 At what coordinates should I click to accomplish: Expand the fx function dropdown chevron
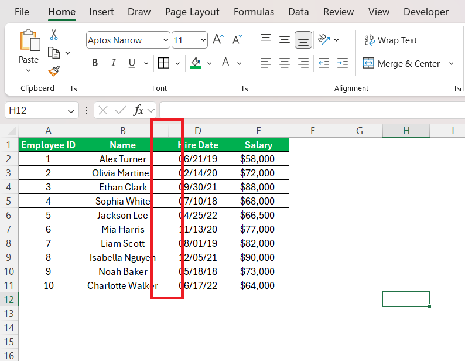[x=151, y=111]
